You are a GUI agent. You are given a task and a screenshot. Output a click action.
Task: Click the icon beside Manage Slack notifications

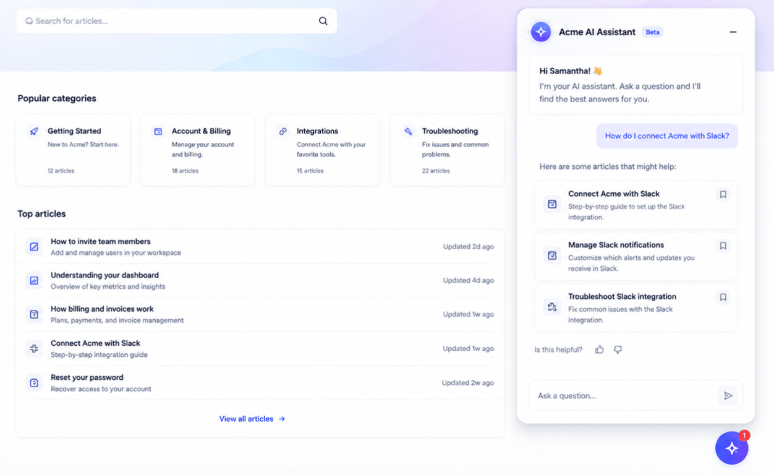tap(552, 255)
